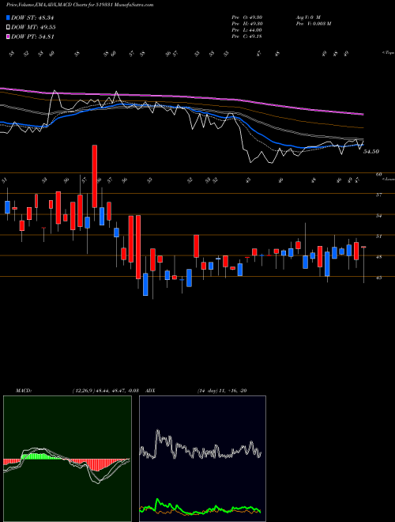395x522 pixels.
Task: Click the 54 price axis label
Action: coord(379,216)
